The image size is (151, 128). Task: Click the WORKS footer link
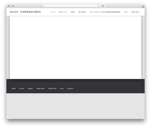pyautogui.click(x=30, y=89)
